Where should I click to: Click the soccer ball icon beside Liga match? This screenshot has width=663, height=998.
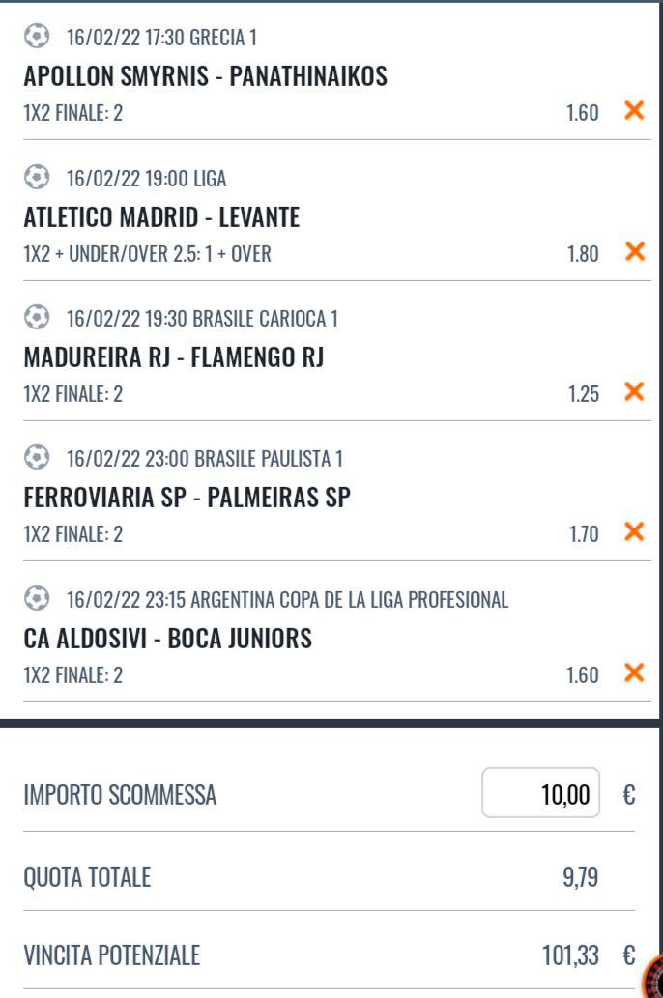pos(37,177)
